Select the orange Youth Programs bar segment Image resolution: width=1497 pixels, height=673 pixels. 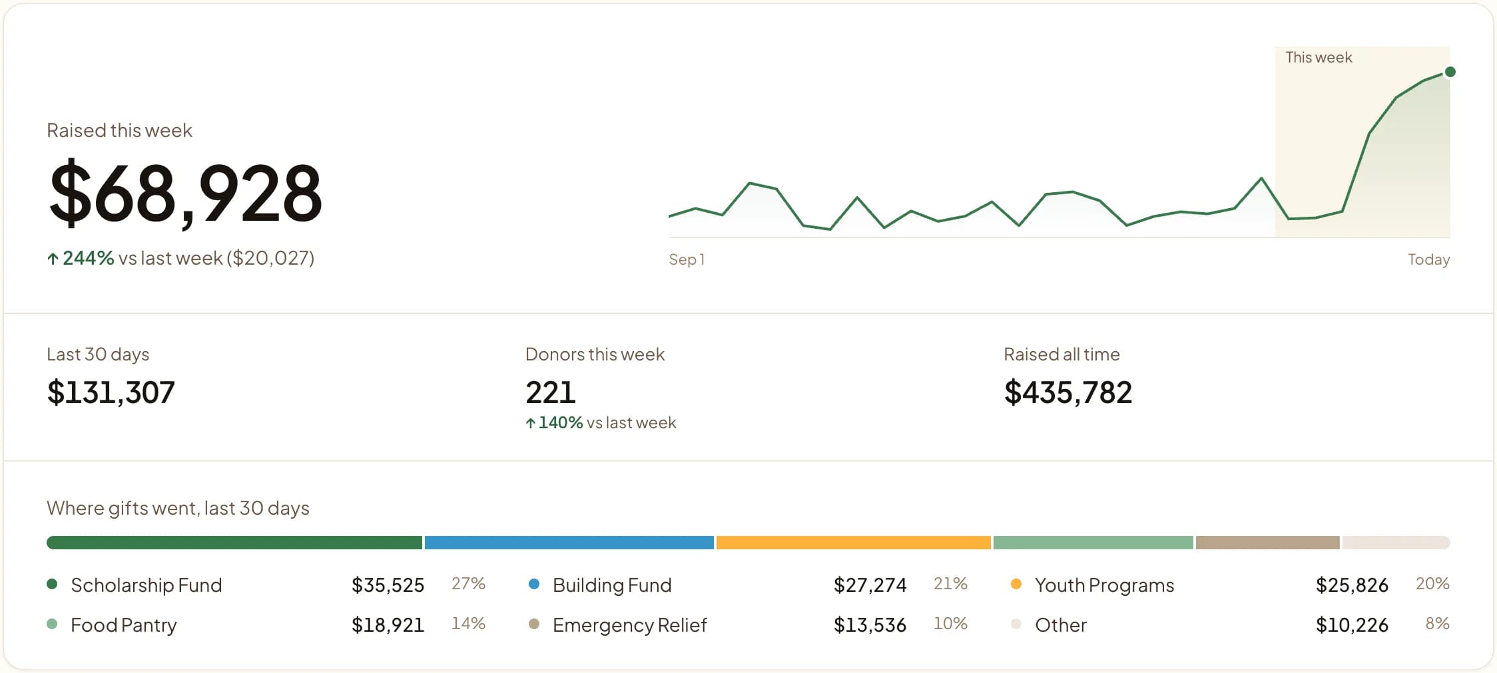(854, 543)
